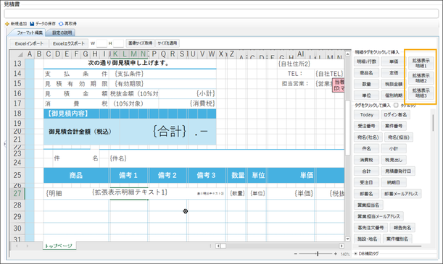
Task: Insert the 客先注文番号 tag
Action: click(370, 227)
